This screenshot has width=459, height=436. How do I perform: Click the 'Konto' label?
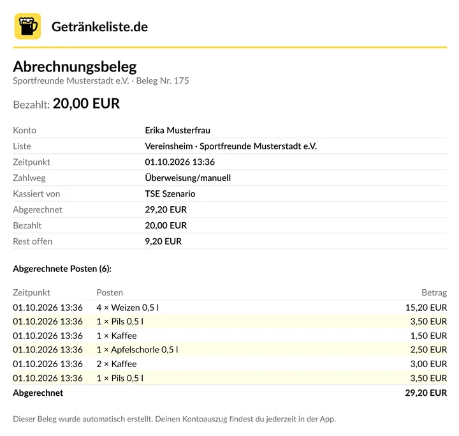(25, 130)
